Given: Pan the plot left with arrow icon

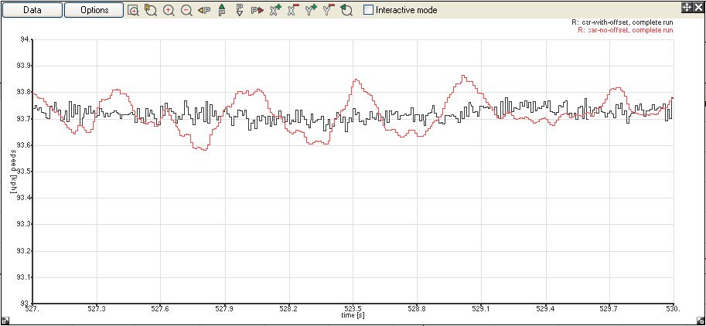Looking at the screenshot, I should (x=204, y=11).
